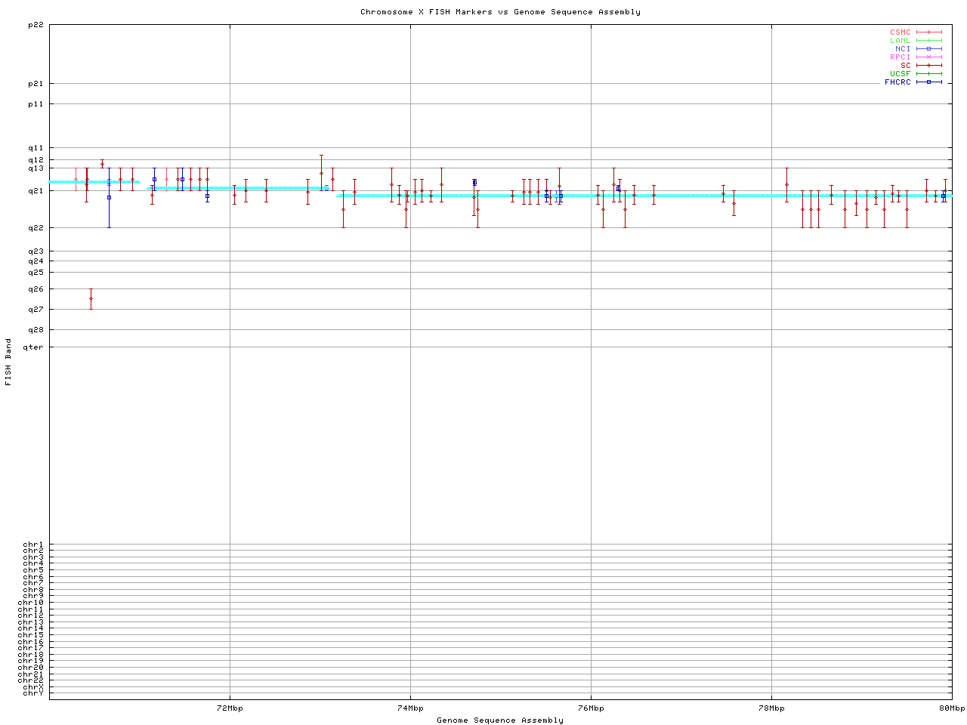Click the FHCRC legend label
The height and width of the screenshot is (725, 967).
[897, 82]
